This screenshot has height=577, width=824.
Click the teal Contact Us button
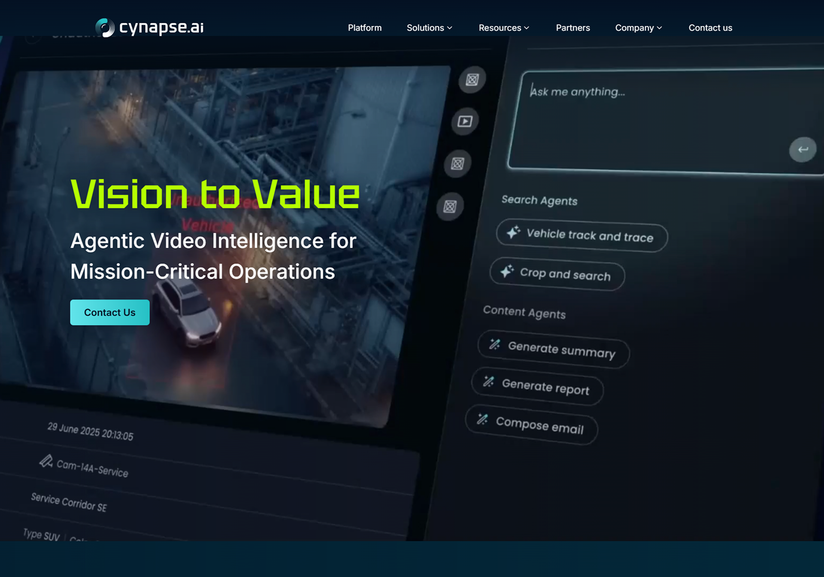(110, 313)
